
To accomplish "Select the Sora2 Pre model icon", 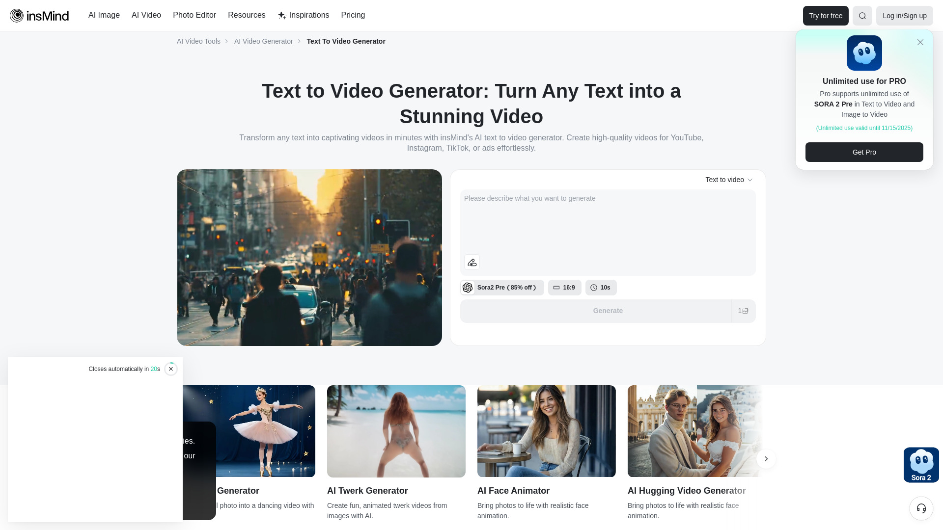I will (x=468, y=288).
